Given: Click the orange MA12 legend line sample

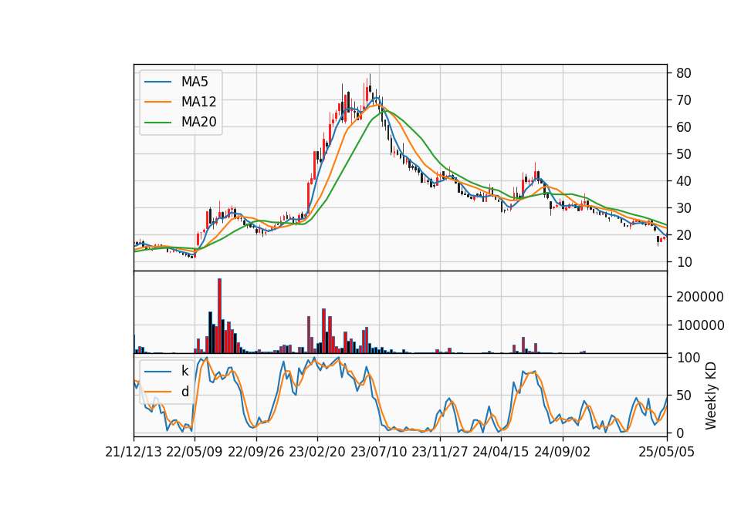Looking at the screenshot, I should coord(157,102).
